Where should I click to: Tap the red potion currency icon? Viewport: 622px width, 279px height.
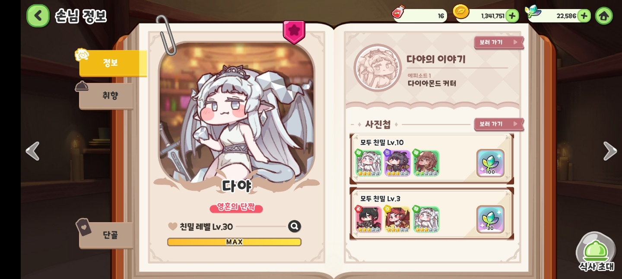[399, 12]
